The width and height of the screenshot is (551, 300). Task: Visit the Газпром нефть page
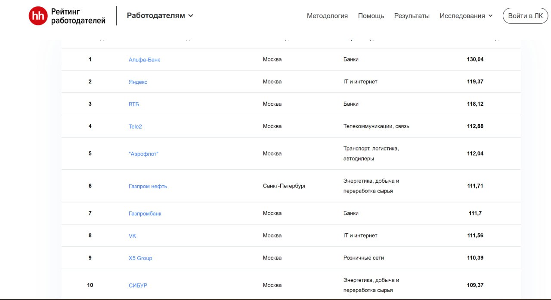click(x=148, y=186)
